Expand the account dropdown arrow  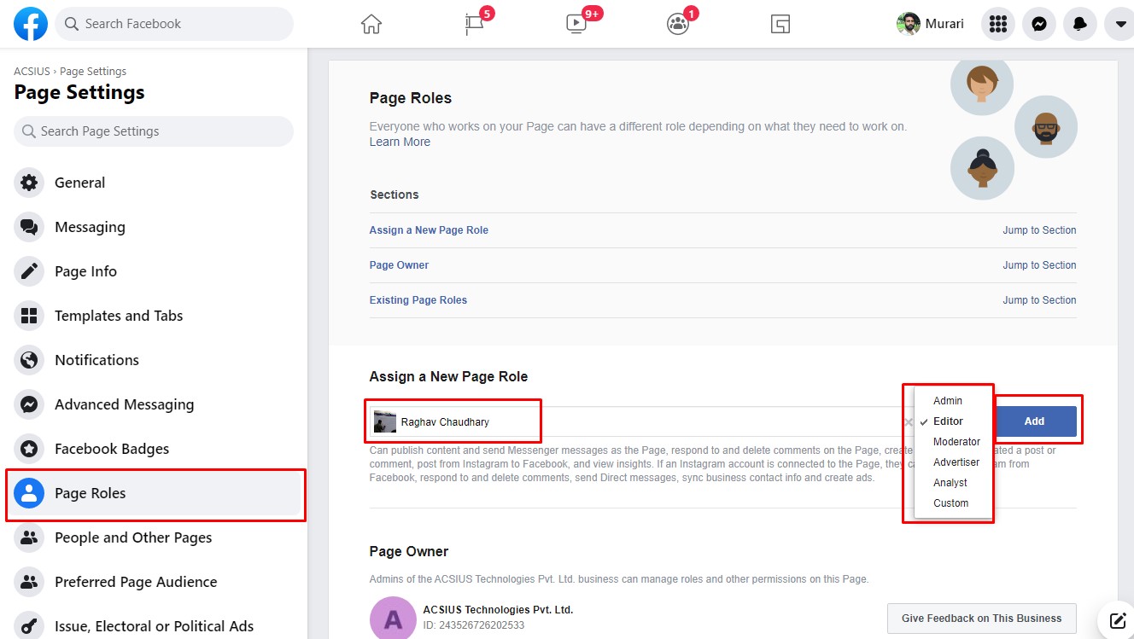click(1120, 24)
